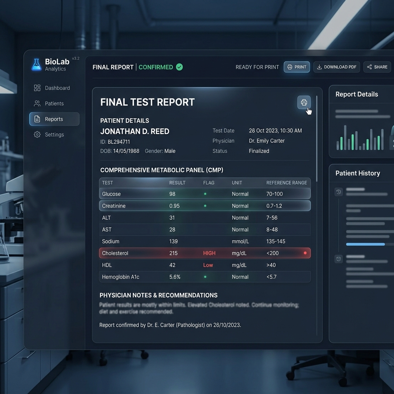Image resolution: width=394 pixels, height=394 pixels.
Task: Click the bar chart in Report Details
Action: 360,137
